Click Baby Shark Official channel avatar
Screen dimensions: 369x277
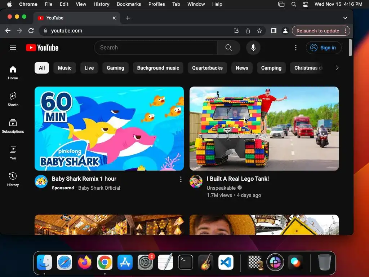[x=41, y=181]
